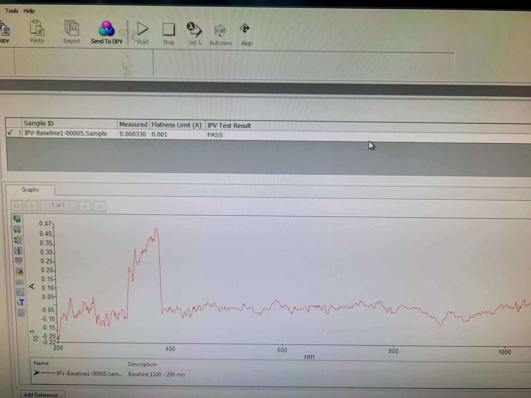The height and width of the screenshot is (398, 531).
Task: Go to first graph page button
Action: (x=17, y=206)
